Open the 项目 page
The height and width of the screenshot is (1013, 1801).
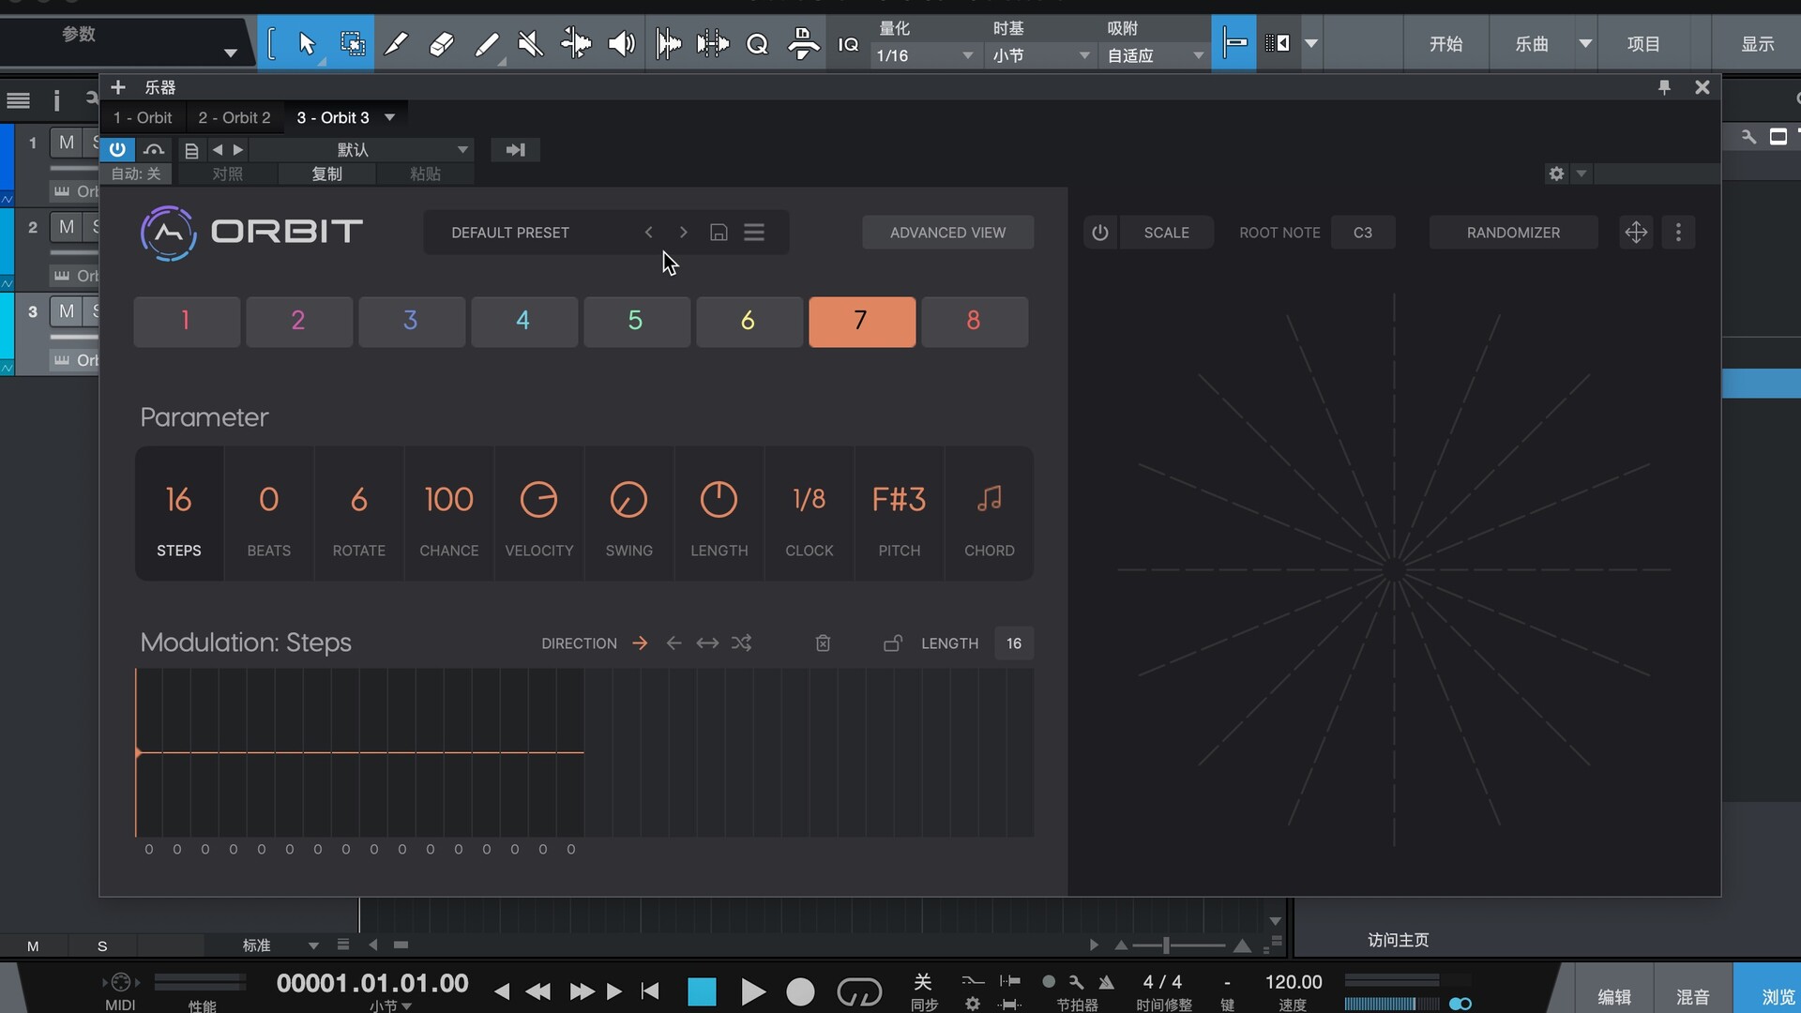[x=1643, y=44]
